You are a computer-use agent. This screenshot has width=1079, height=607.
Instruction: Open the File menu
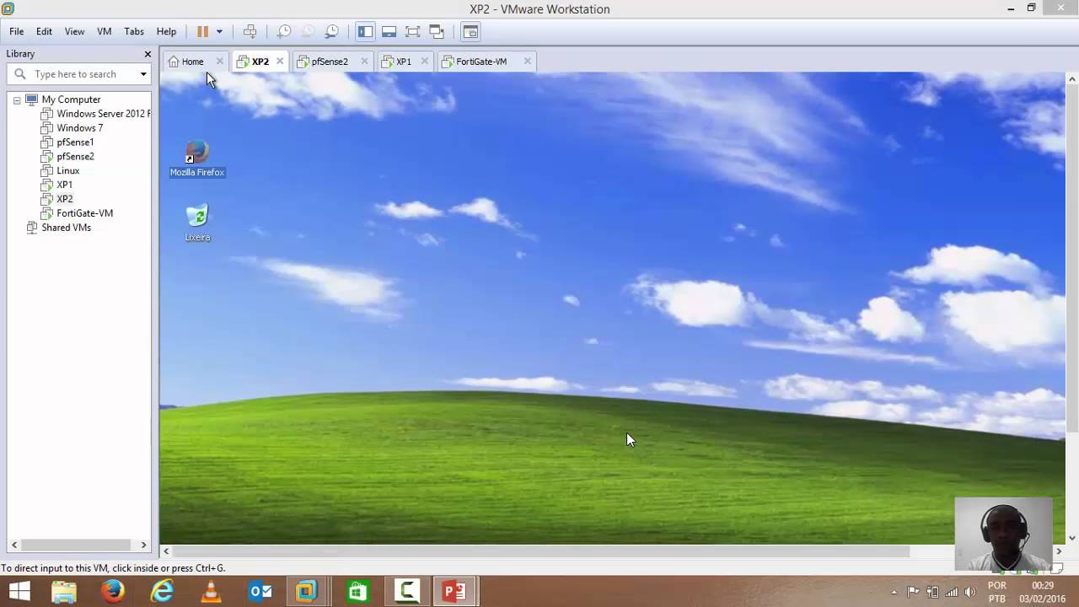(x=17, y=31)
